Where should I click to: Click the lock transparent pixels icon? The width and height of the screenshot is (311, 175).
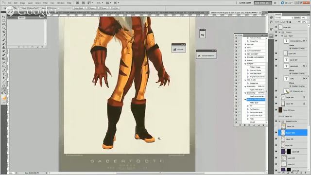(x=281, y=22)
